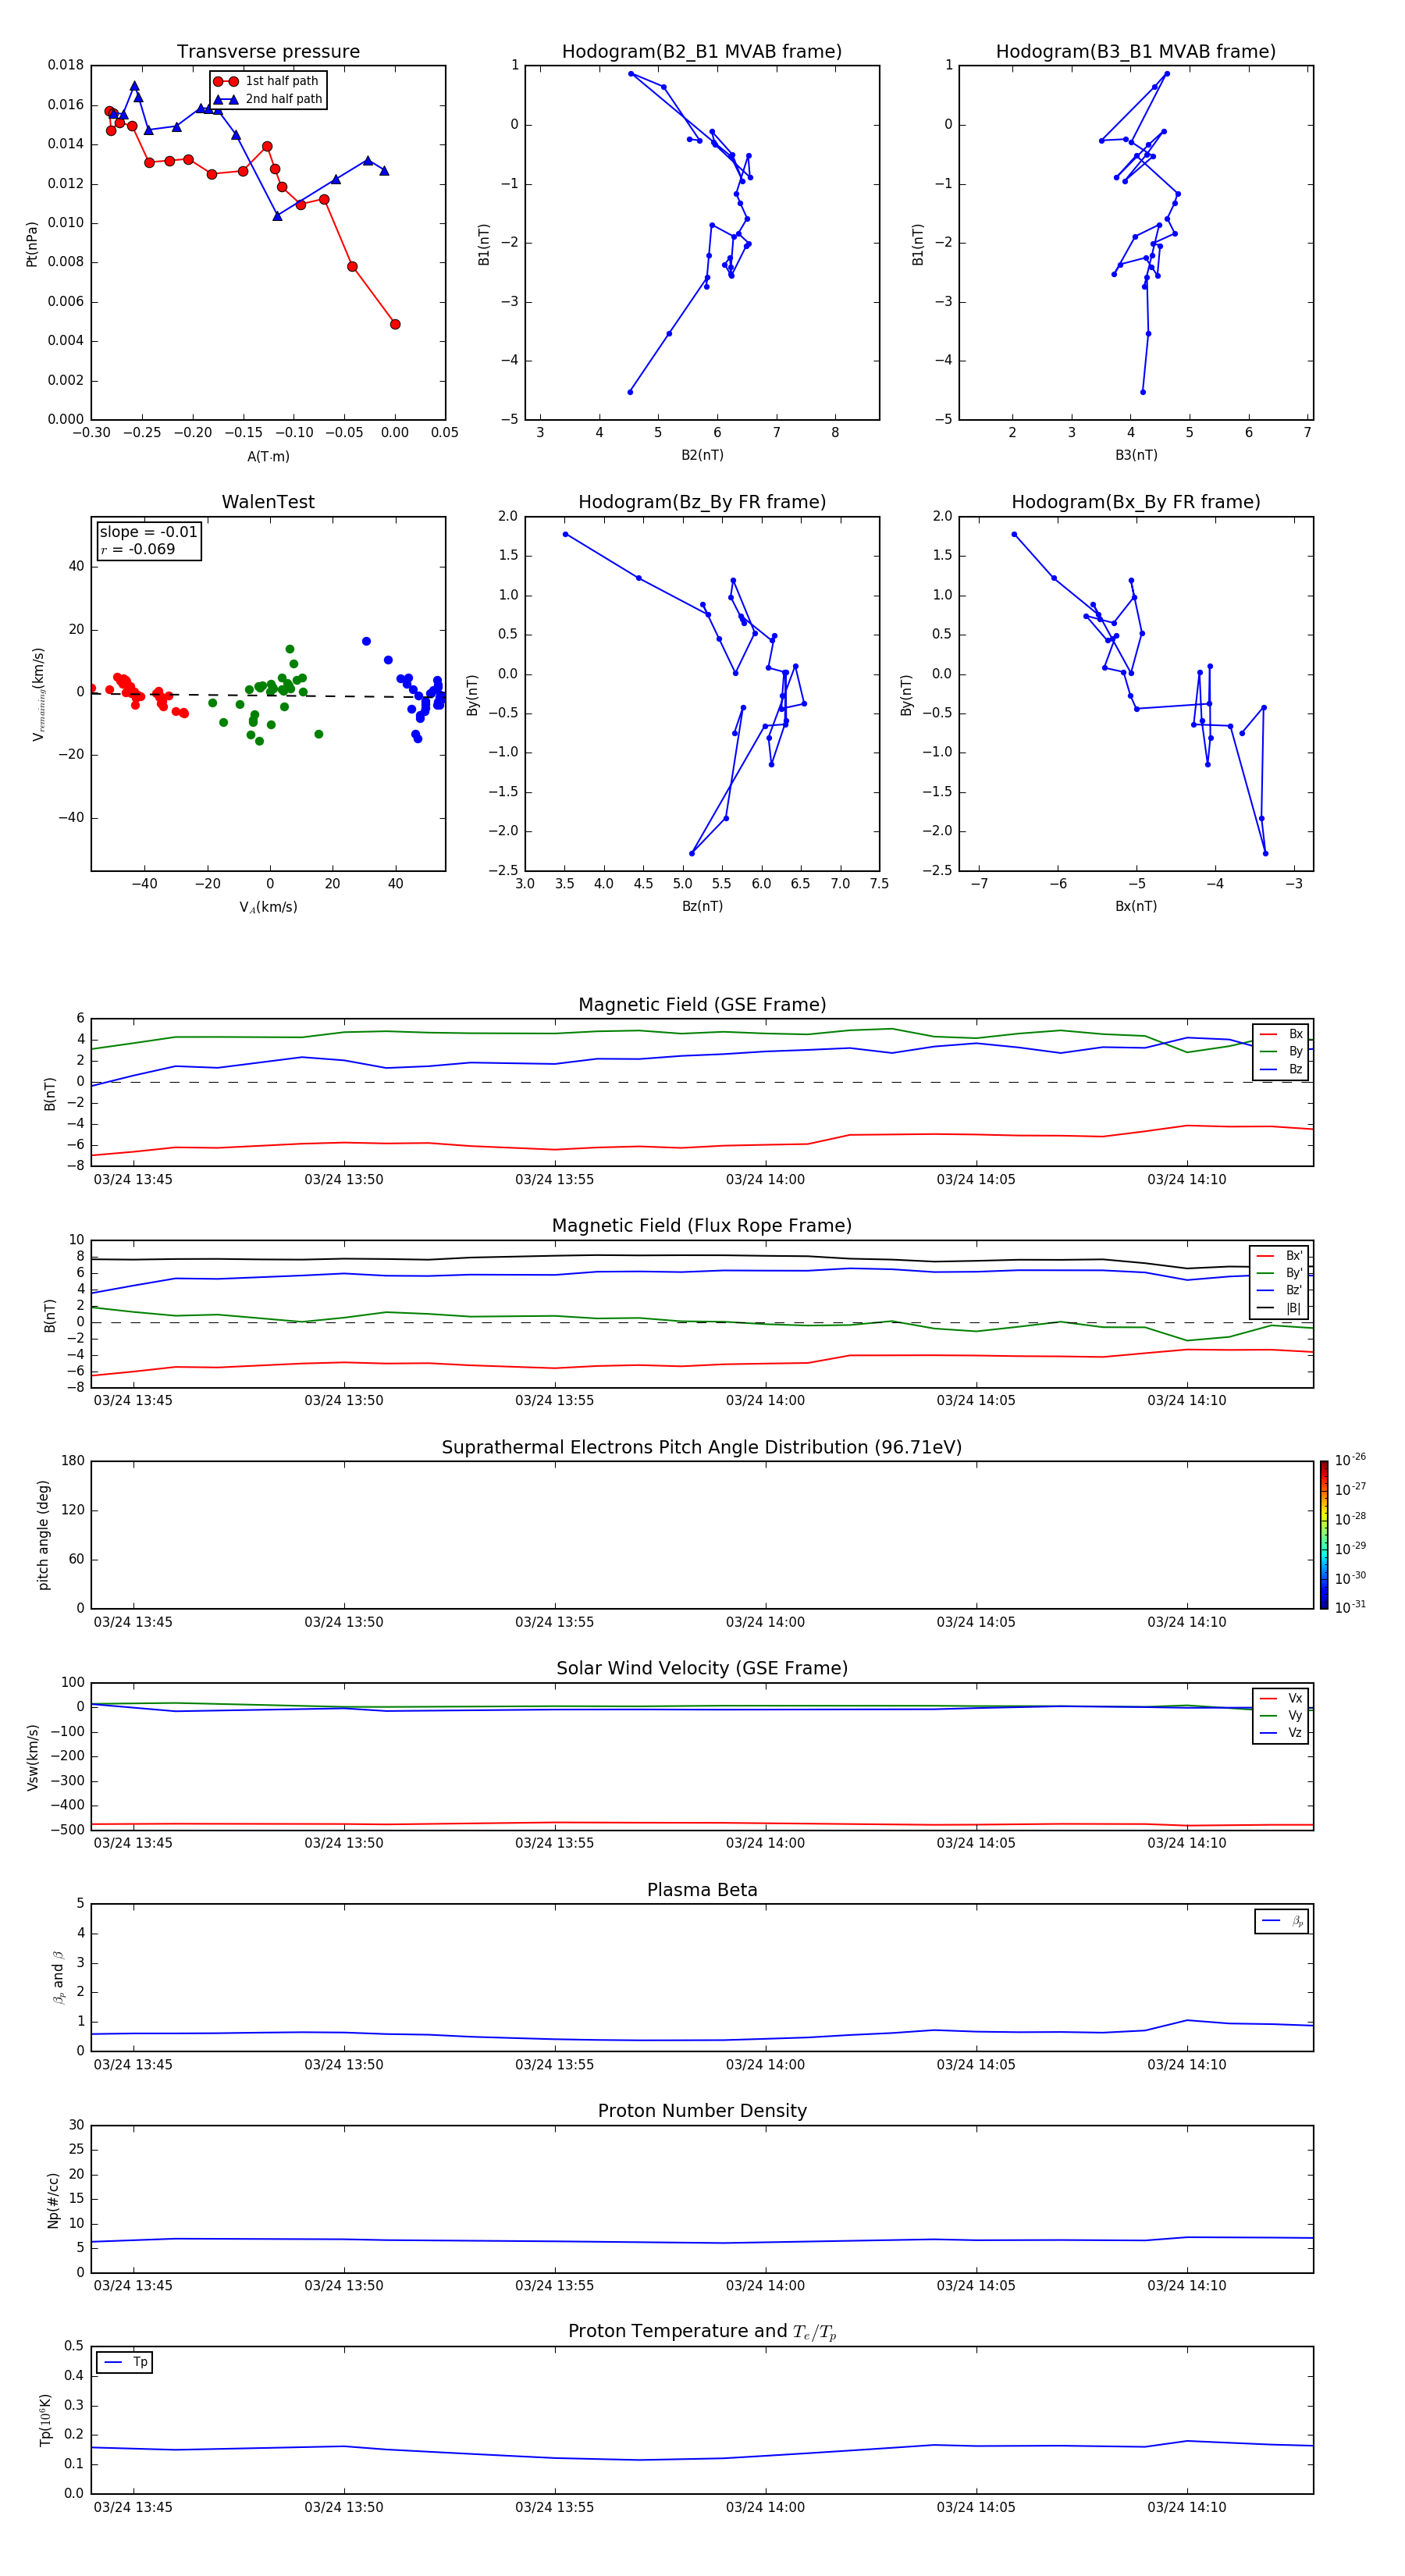1405x2576 pixels.
Task: Click the 'A(T·m)' axis label
Action: pyautogui.click(x=268, y=456)
